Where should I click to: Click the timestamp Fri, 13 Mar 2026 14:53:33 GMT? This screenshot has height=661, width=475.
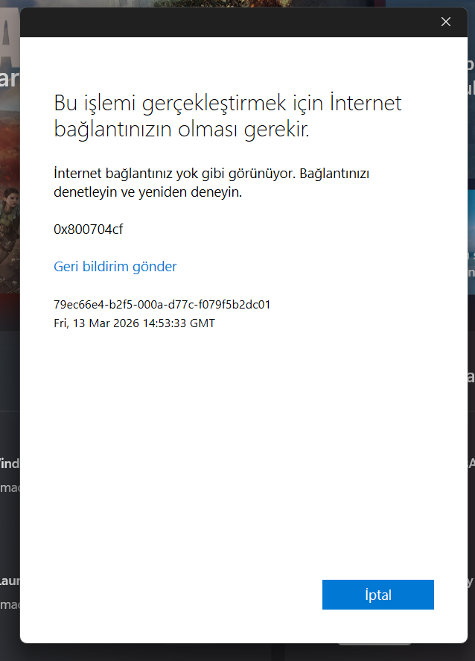coord(134,323)
